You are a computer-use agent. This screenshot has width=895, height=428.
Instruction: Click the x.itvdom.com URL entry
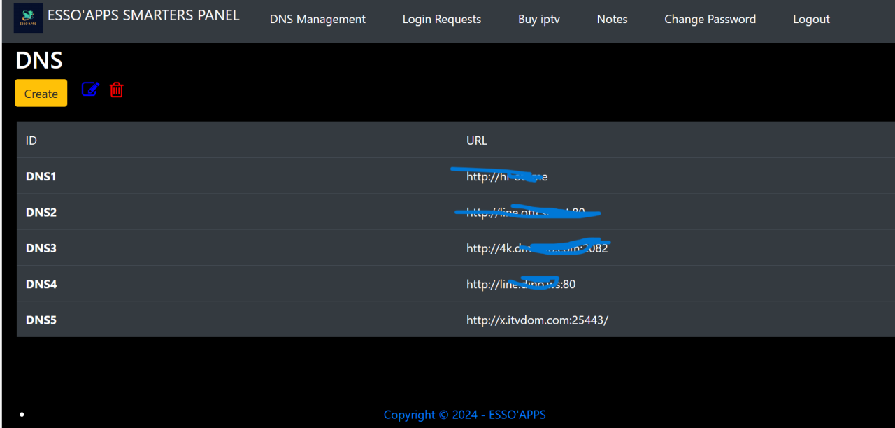pos(537,320)
